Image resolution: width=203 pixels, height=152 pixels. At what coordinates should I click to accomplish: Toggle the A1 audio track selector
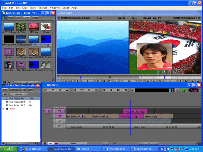coord(59,121)
